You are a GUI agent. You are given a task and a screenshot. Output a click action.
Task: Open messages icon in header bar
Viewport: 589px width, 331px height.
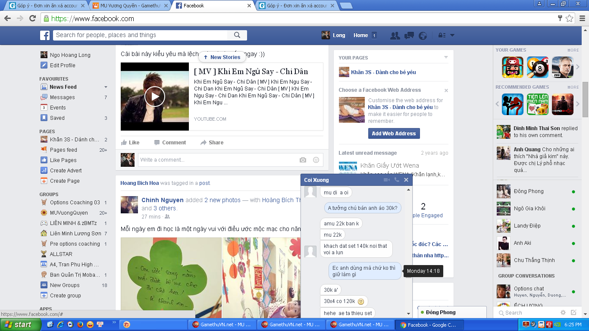409,36
